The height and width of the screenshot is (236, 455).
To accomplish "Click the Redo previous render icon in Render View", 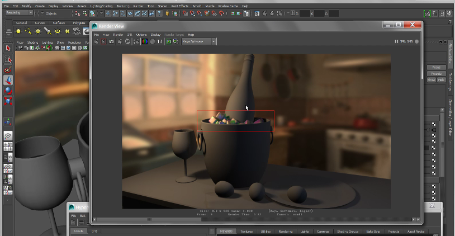I will (96, 41).
